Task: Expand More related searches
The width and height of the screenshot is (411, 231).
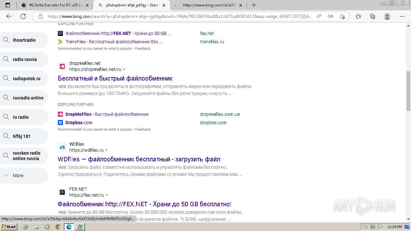Action: point(24,175)
